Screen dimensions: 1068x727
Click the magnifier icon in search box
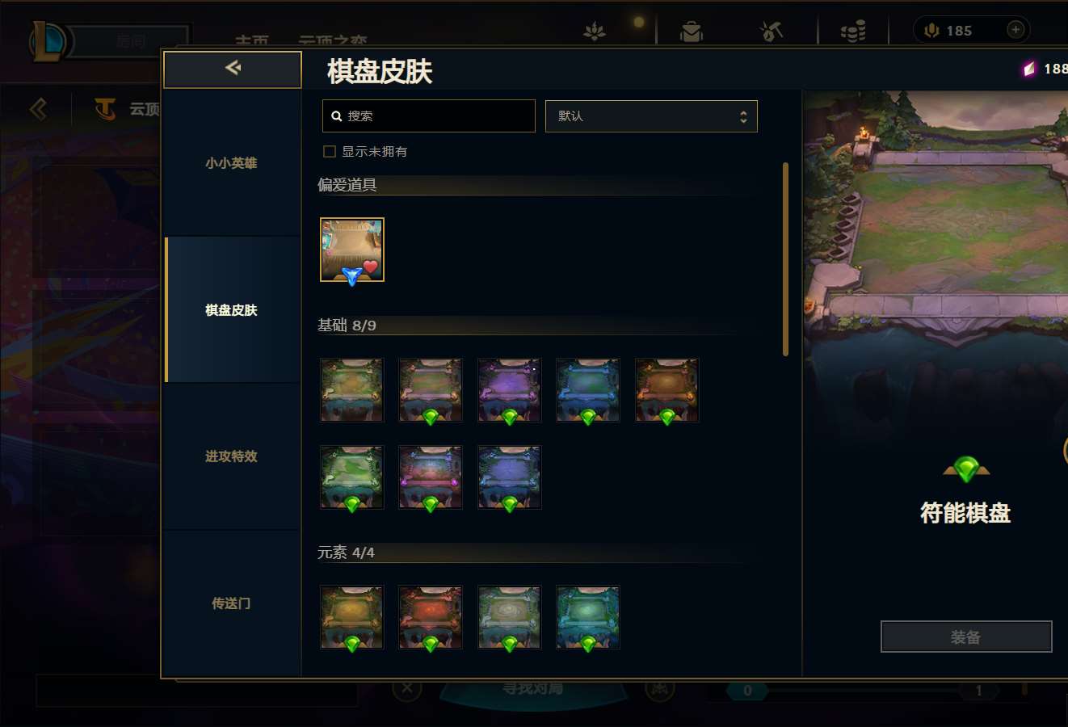[x=337, y=116]
